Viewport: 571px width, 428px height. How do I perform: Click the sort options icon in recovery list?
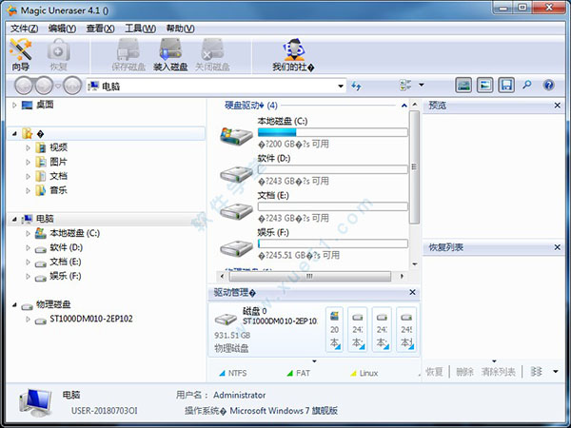point(537,372)
